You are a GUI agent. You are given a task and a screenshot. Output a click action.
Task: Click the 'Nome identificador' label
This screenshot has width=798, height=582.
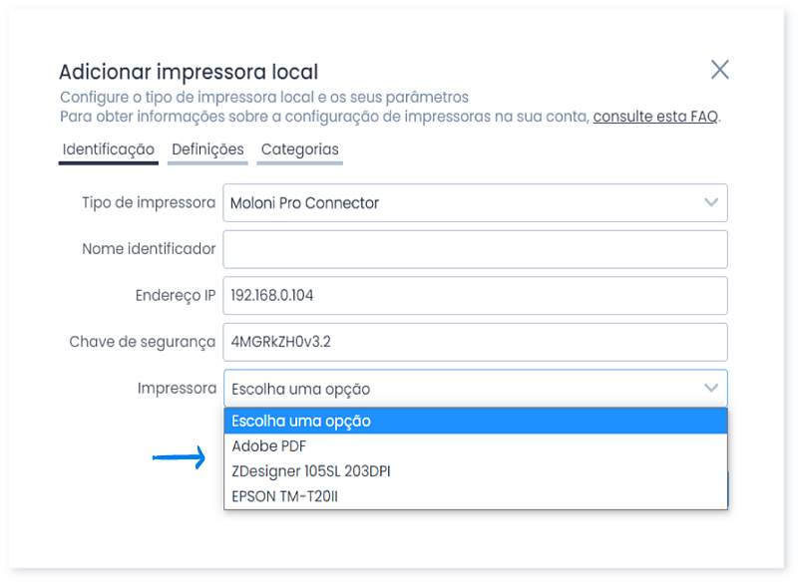(149, 249)
